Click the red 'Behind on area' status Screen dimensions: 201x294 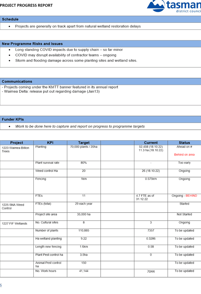click(x=184, y=155)
